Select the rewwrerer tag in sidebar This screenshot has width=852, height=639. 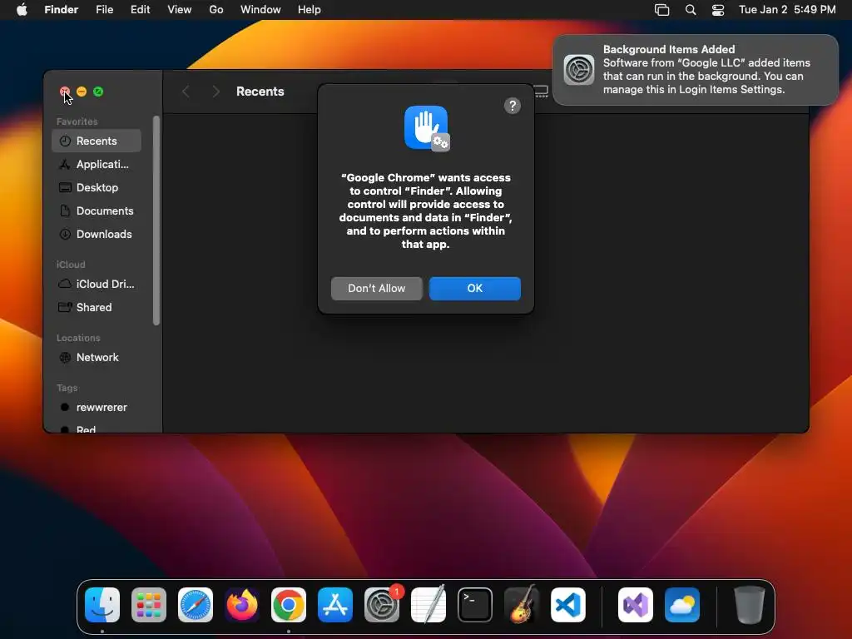tap(97, 408)
